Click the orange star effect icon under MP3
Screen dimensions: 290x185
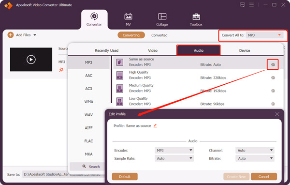61,70
